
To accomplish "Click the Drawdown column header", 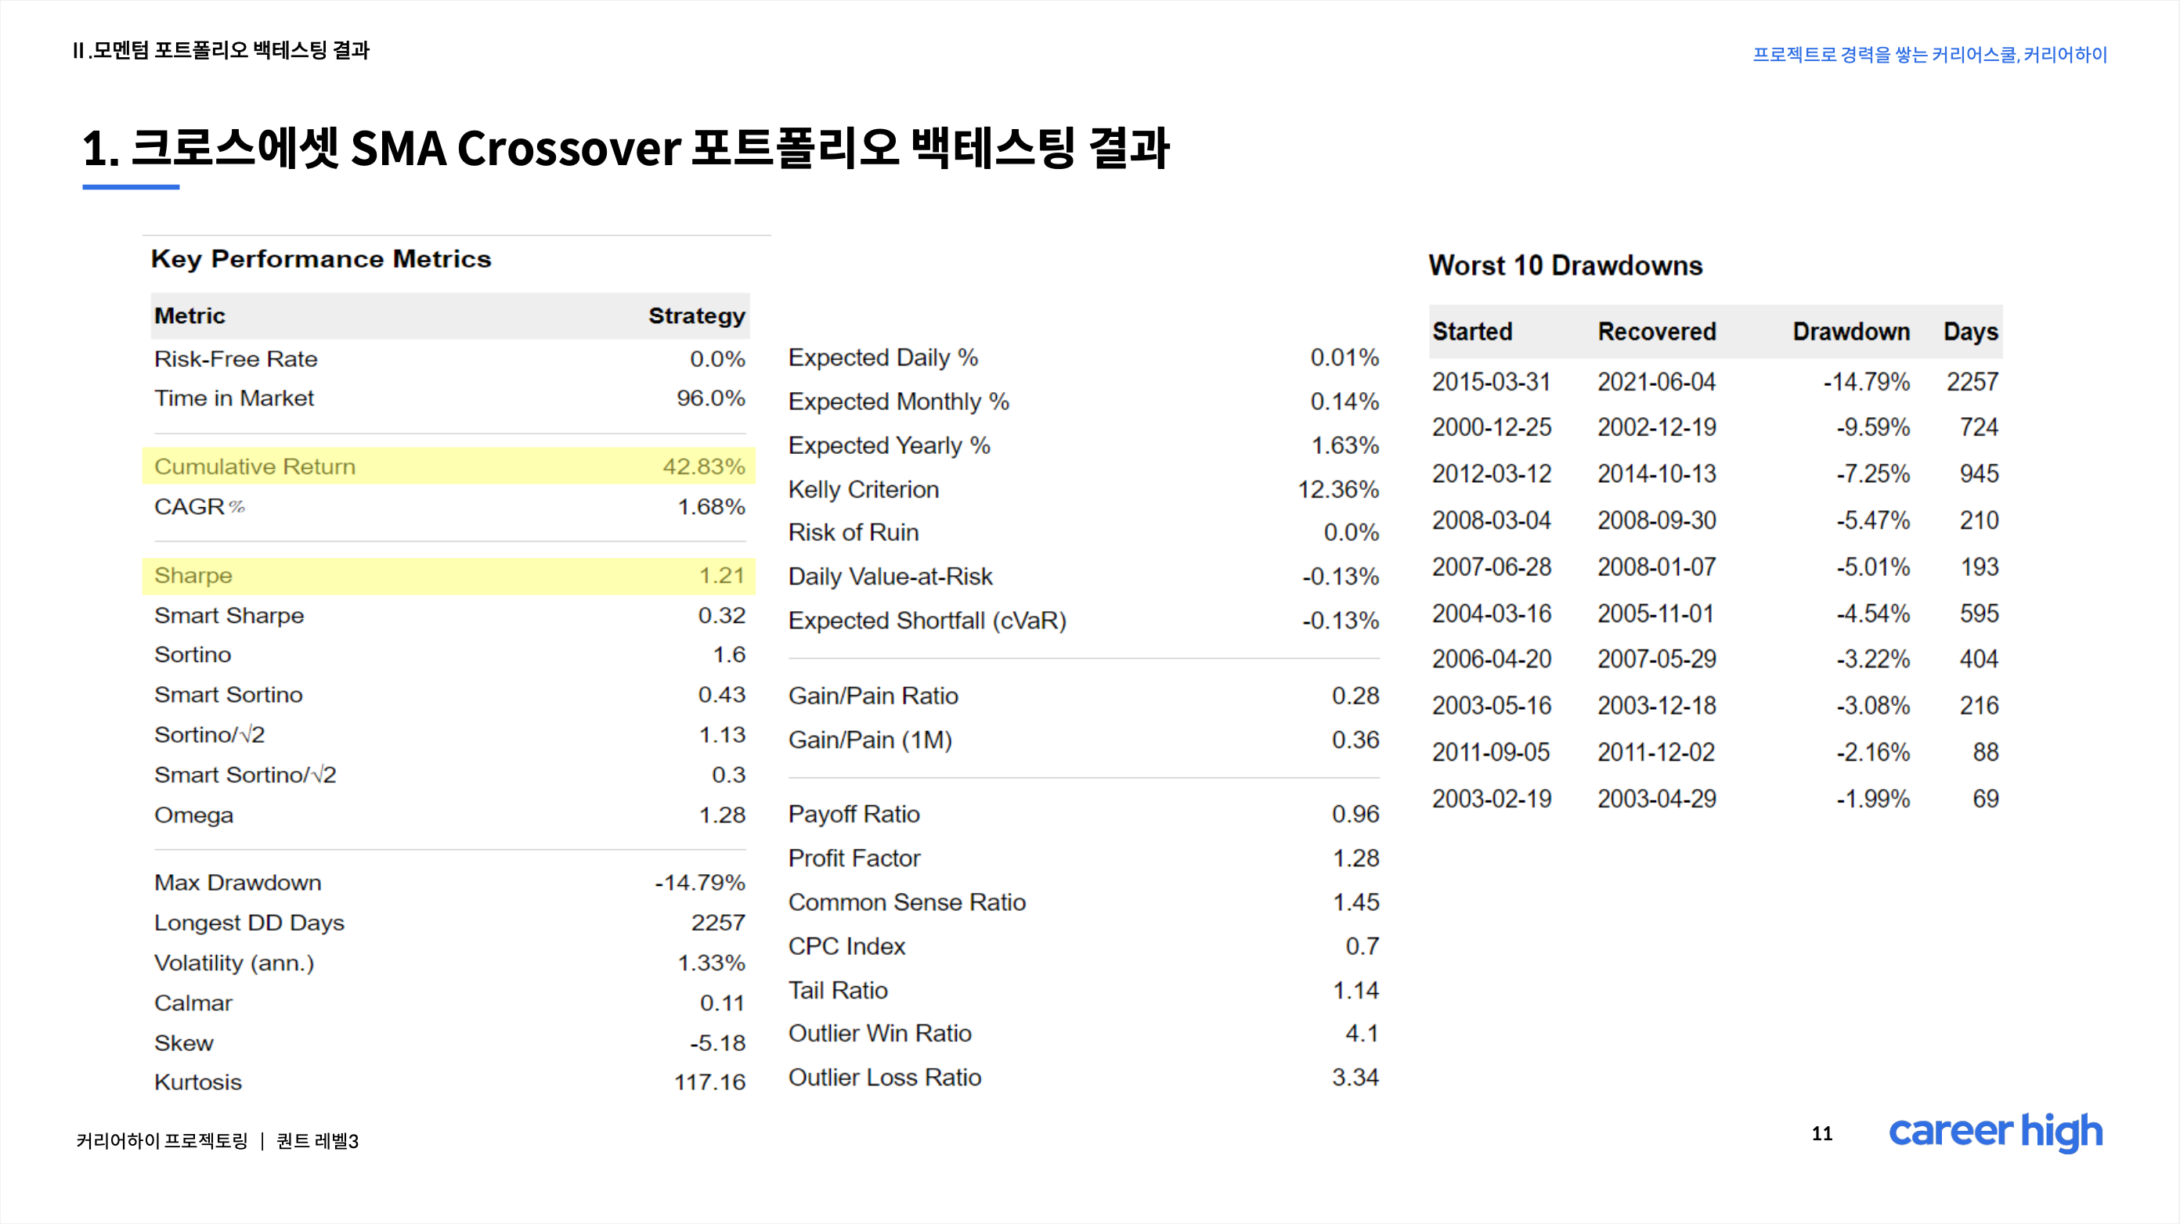I will point(1851,332).
